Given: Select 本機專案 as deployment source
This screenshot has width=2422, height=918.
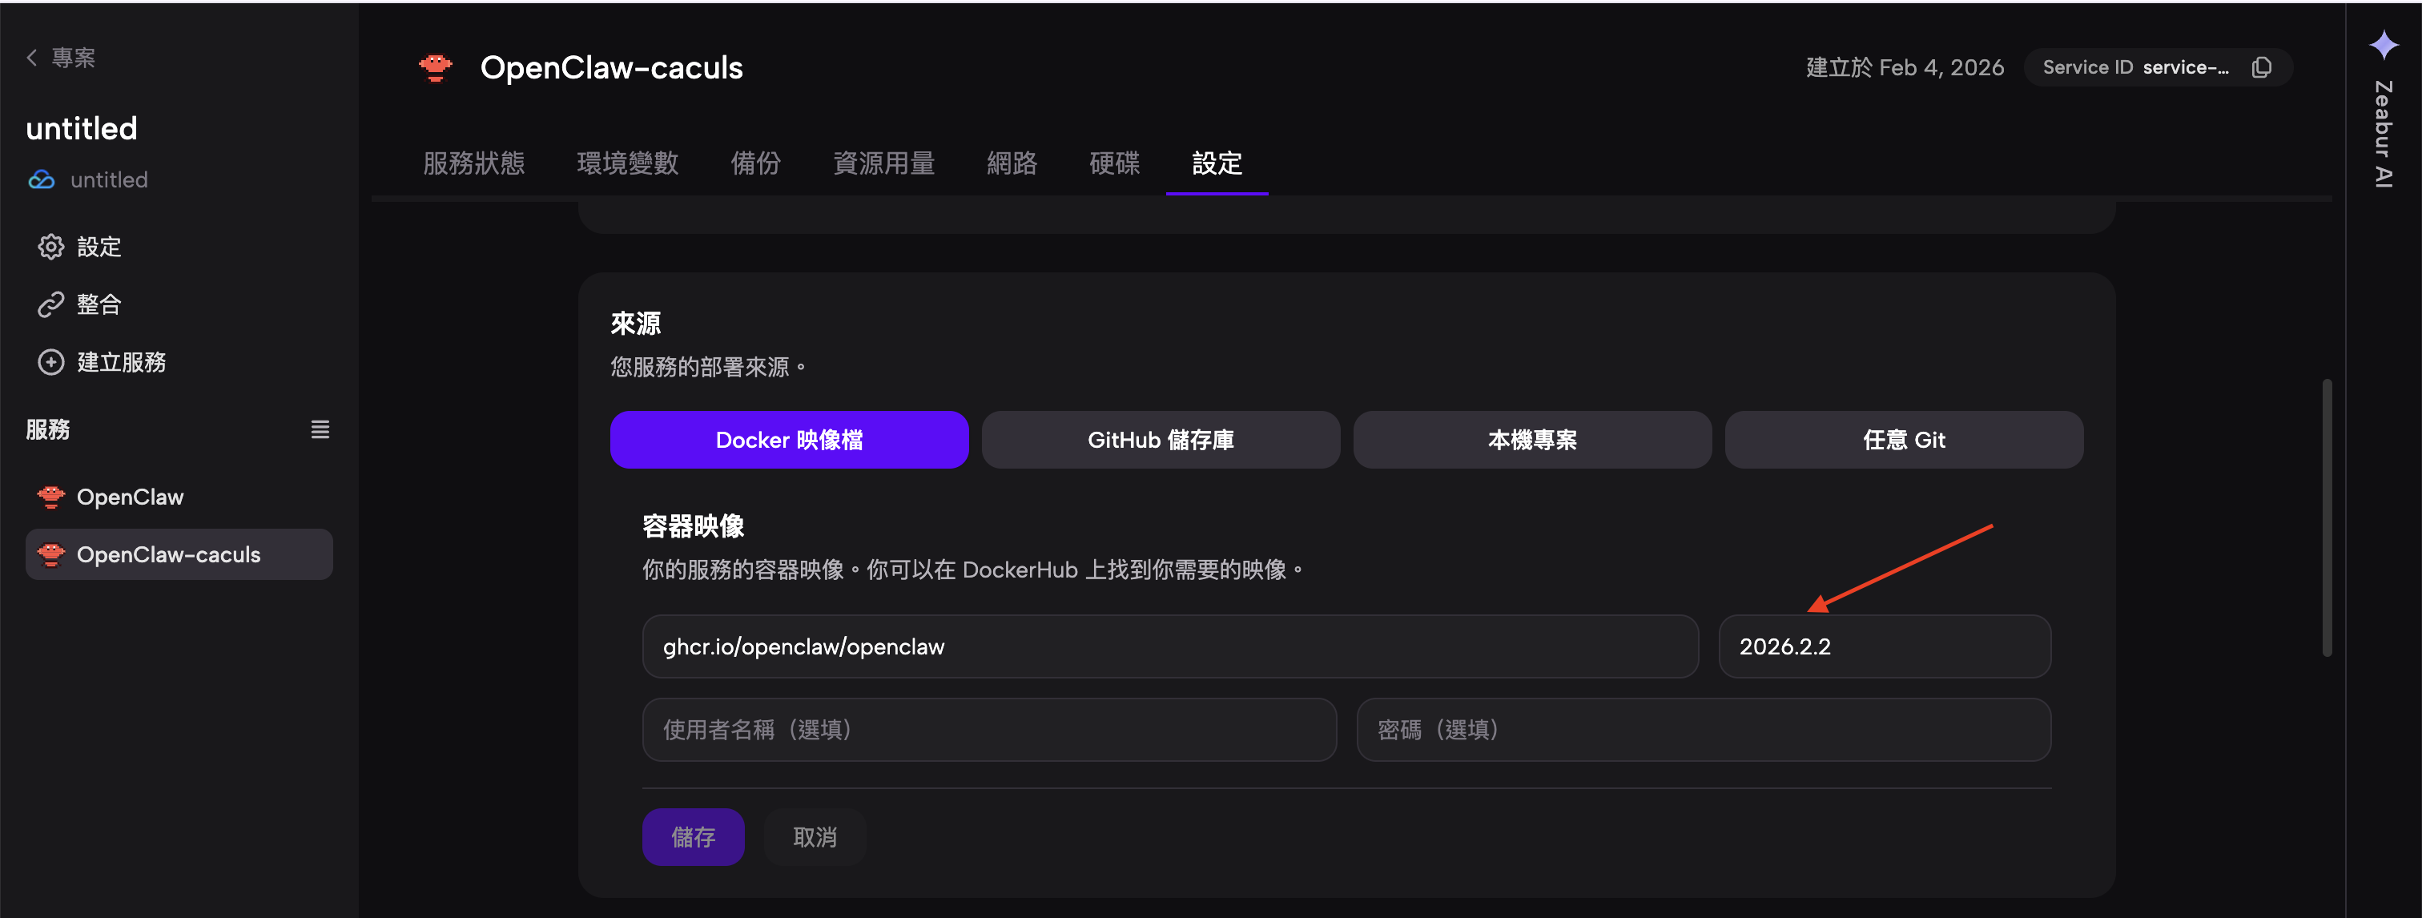Looking at the screenshot, I should coord(1531,439).
